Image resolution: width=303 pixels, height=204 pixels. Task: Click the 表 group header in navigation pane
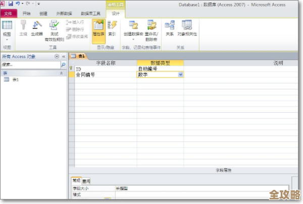[33, 73]
